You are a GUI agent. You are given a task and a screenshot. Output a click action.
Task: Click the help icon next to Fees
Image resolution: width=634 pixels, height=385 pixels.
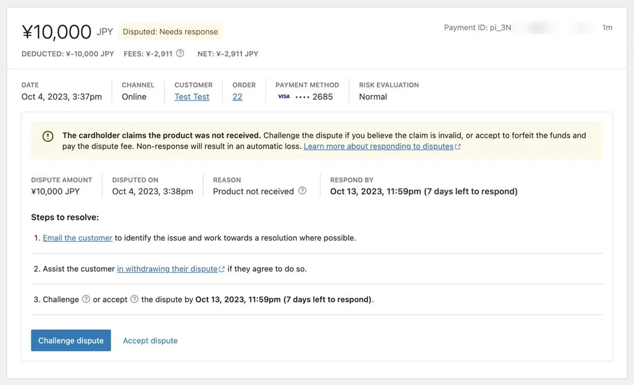point(180,54)
